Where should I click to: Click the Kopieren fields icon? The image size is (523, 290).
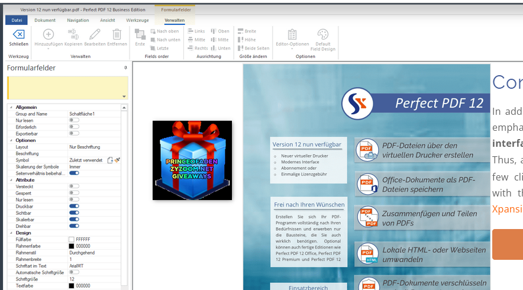point(73,34)
